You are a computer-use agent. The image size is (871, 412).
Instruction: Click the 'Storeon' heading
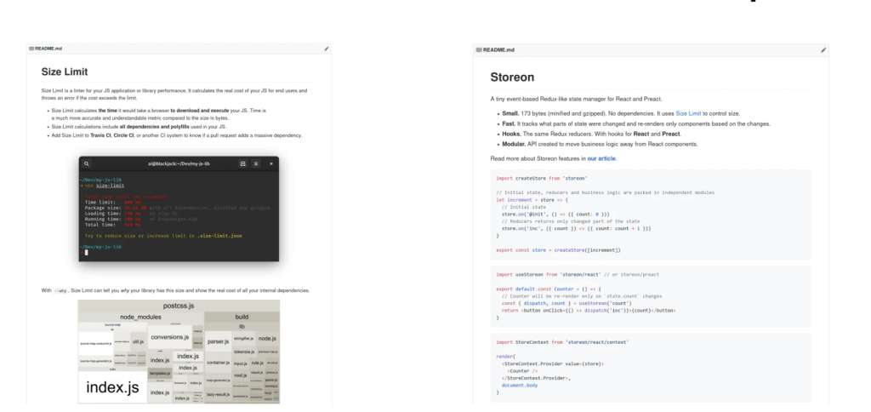coord(512,77)
